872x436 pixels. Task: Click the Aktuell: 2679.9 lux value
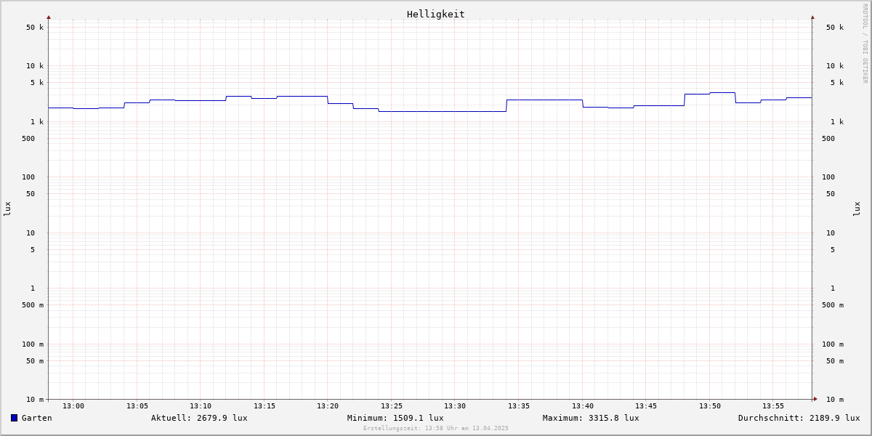[x=199, y=418]
